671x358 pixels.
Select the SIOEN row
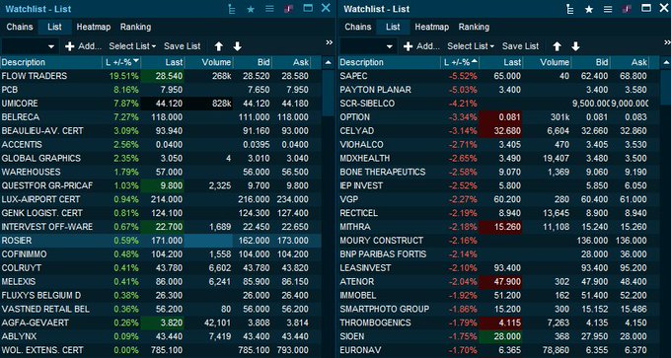point(499,336)
